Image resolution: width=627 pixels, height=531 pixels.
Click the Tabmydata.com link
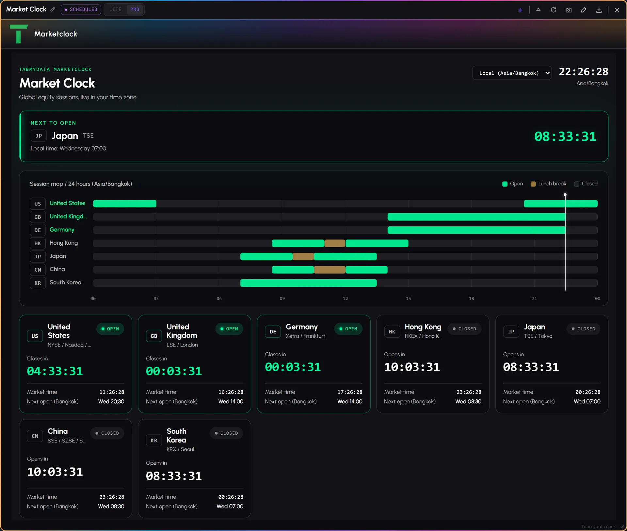[598, 526]
